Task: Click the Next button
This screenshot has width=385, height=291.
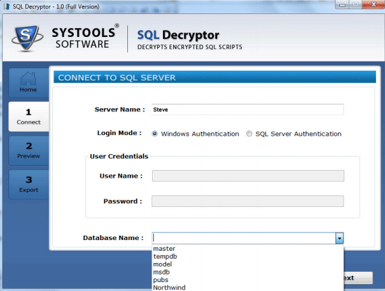Action: 358,278
